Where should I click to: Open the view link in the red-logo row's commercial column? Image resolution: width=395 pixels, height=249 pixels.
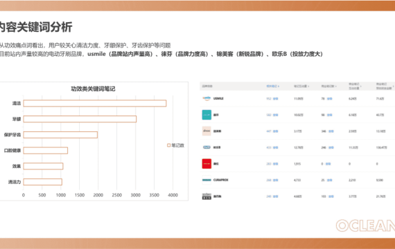pyautogui.click(x=328, y=164)
